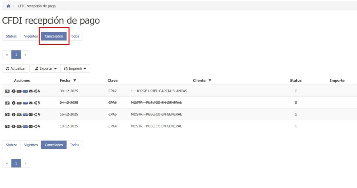Viewport: 357px width, 188px height.
Task: Open the detail card icon for CPA4
Action: point(7,126)
